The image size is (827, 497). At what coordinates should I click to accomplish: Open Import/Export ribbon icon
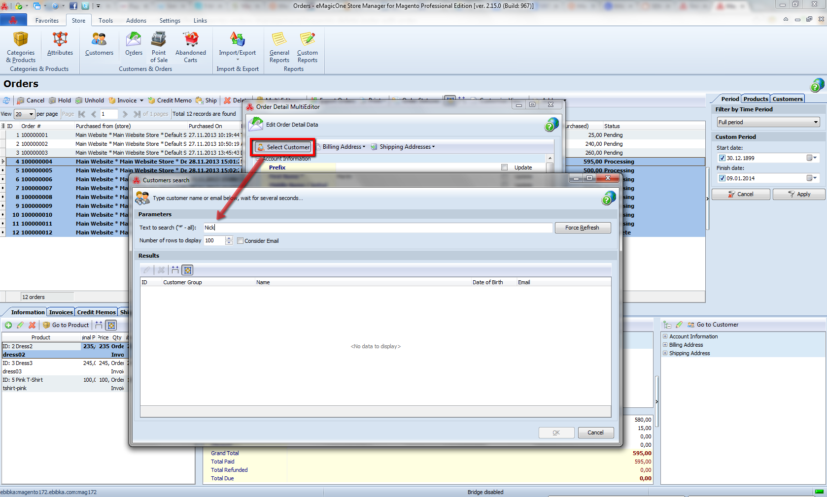[238, 47]
